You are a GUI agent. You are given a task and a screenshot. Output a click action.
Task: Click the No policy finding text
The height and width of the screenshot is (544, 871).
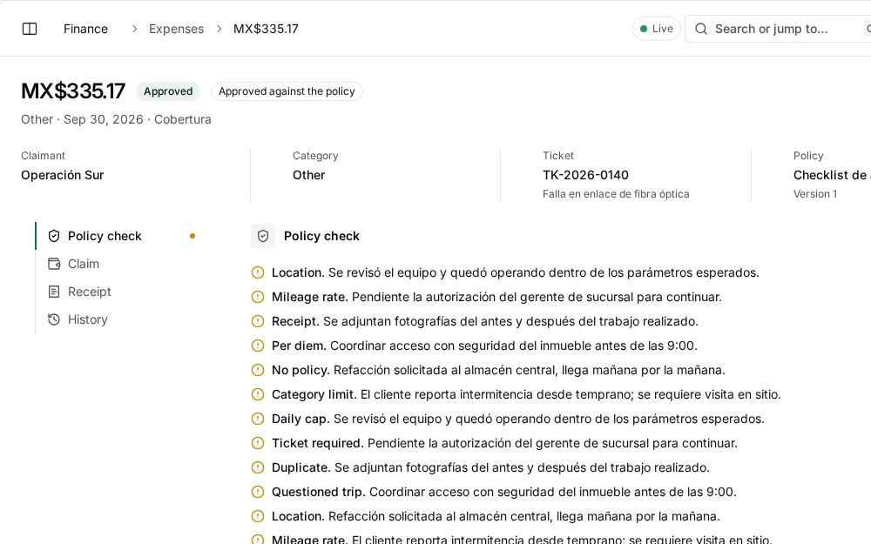498,370
